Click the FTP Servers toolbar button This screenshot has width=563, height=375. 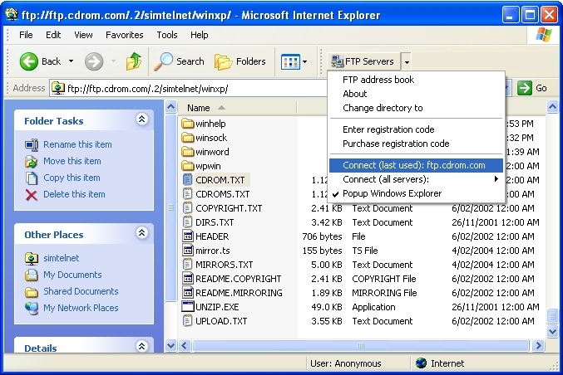coord(363,61)
